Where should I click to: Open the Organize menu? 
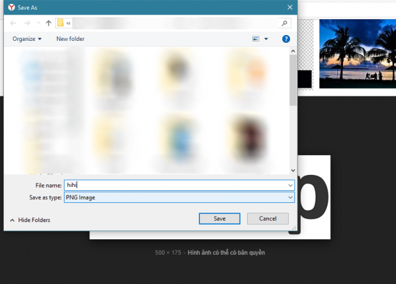pos(27,39)
